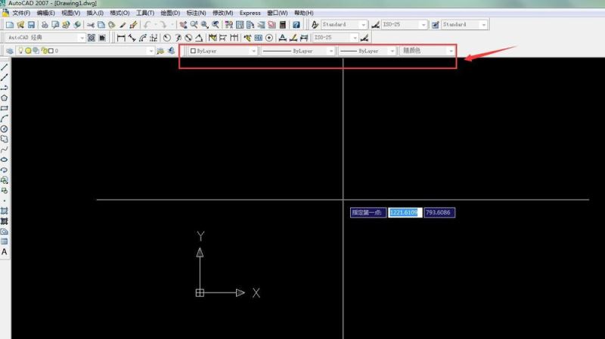Open the 格式(O) menu

[x=119, y=13]
